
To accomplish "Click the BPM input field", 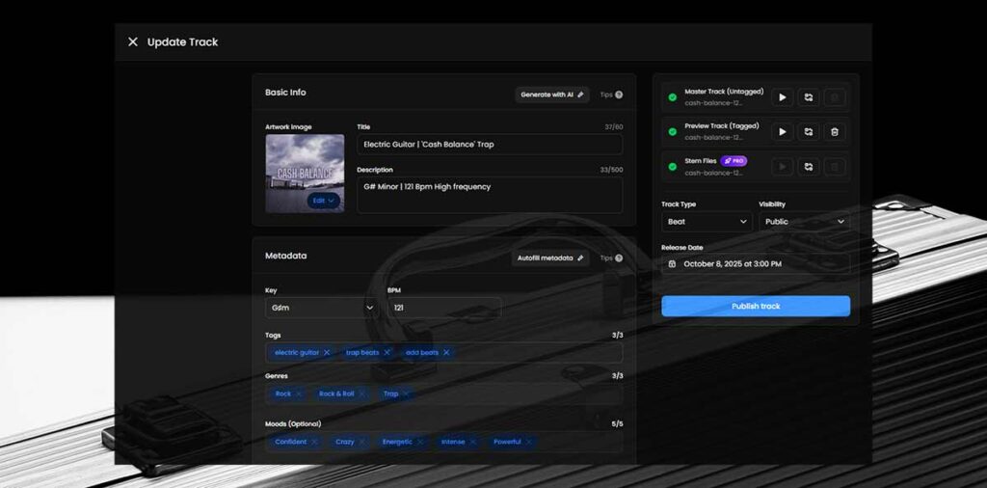I will click(443, 308).
